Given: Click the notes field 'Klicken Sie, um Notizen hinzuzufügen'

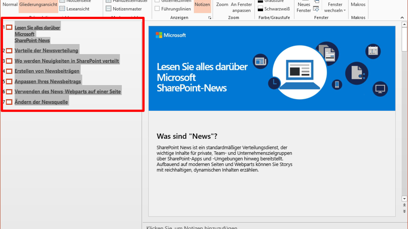Looking at the screenshot, I should pyautogui.click(x=192, y=227).
